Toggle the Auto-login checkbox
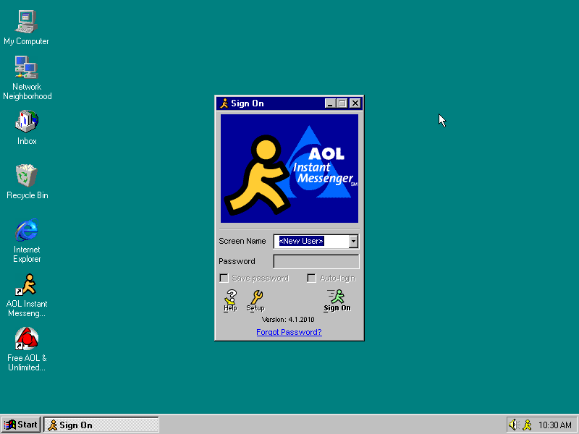 pos(311,278)
